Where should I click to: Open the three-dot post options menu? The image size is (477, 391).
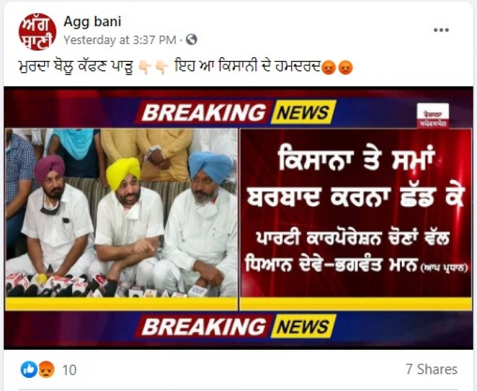click(441, 30)
